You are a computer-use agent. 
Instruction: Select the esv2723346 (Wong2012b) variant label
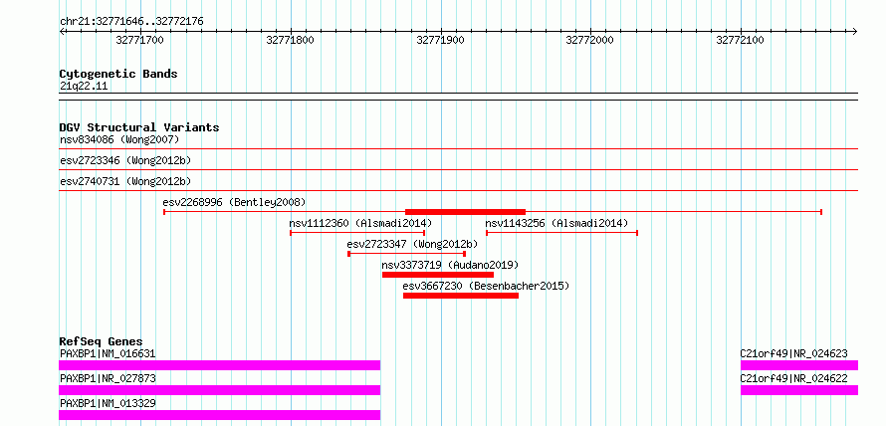click(x=125, y=160)
